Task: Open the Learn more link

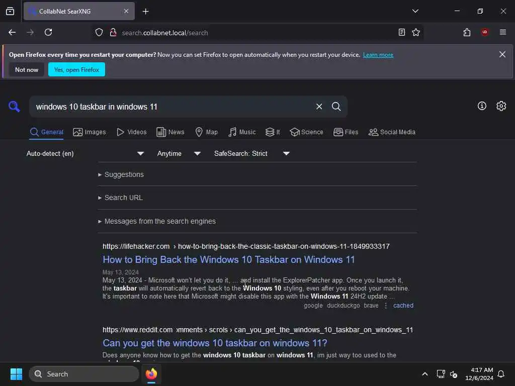Action: [x=378, y=55]
